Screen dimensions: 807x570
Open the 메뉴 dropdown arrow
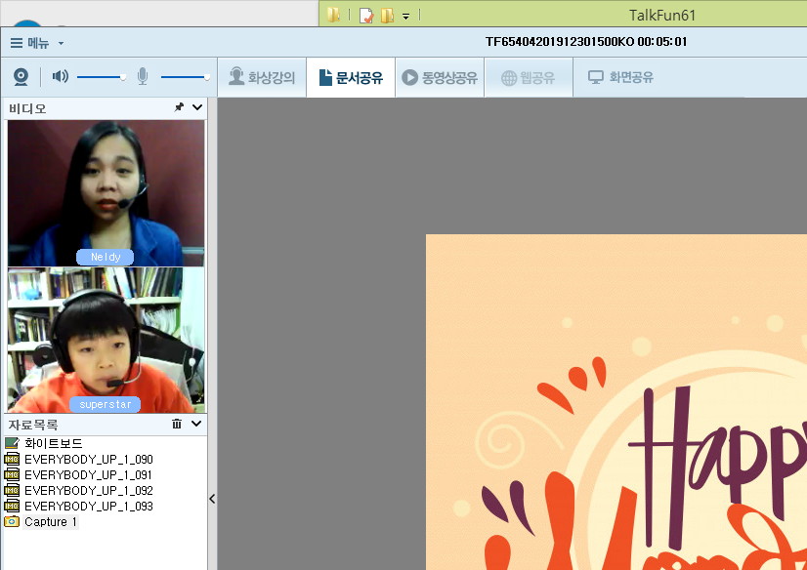61,44
